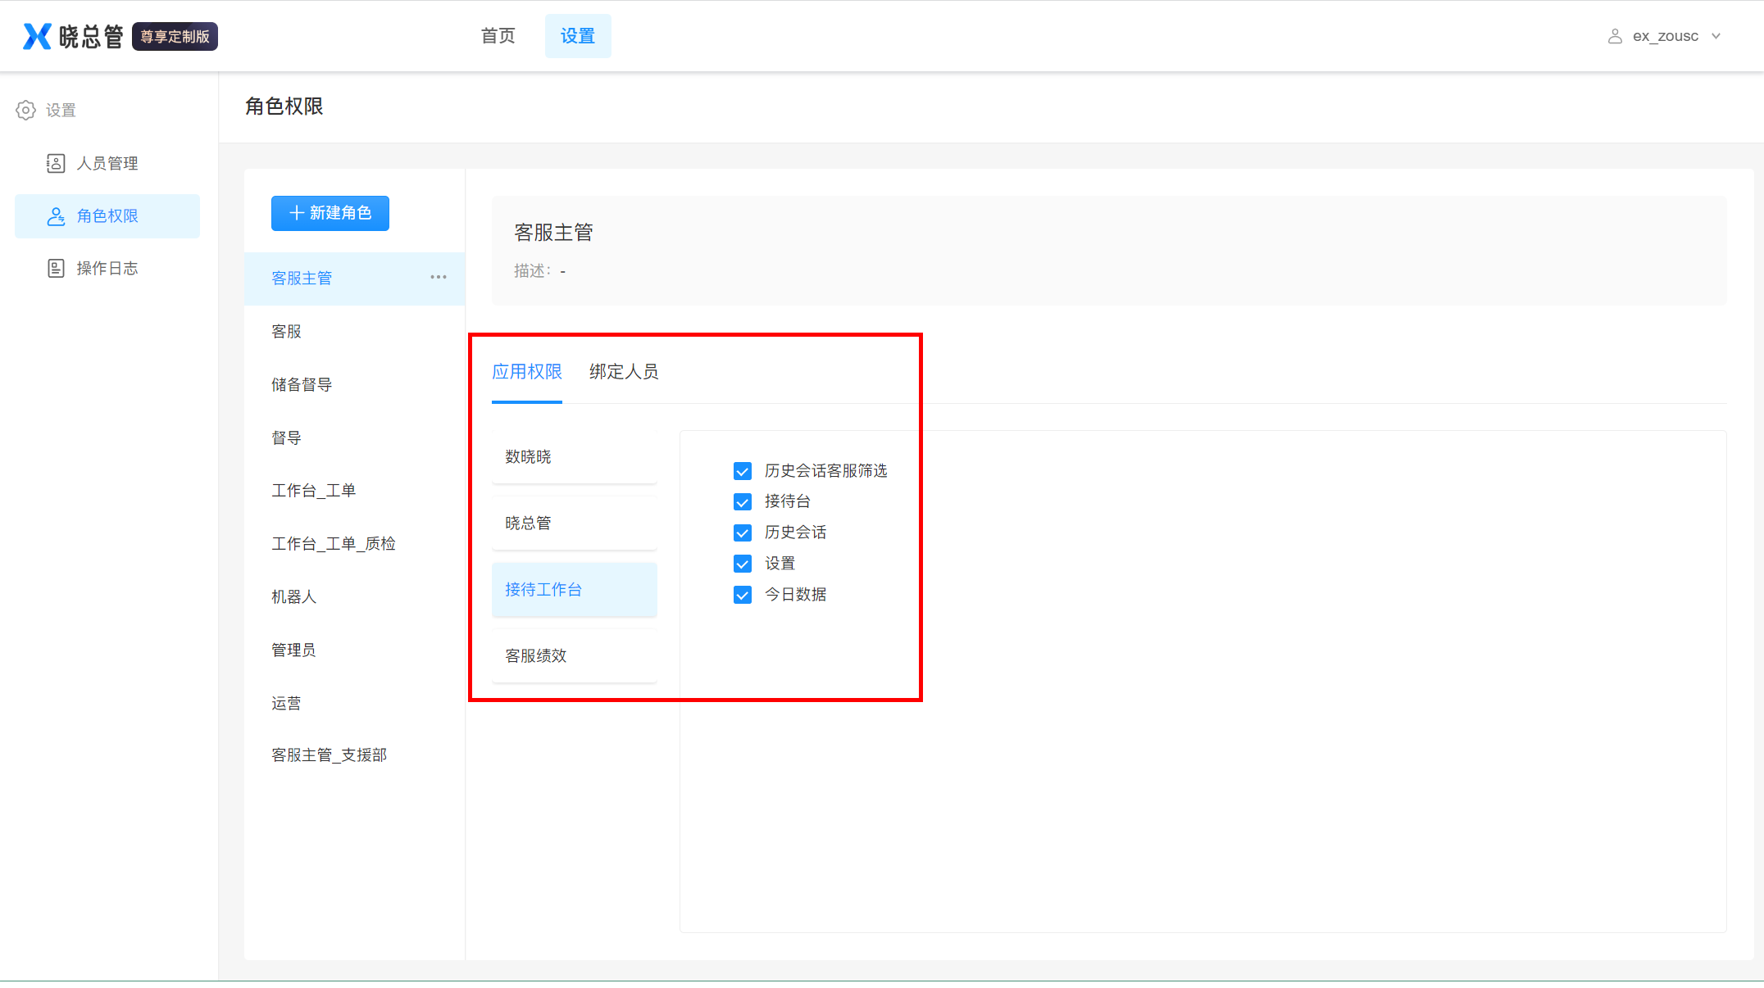This screenshot has height=988, width=1764.
Task: Open 人员管理 in the sidebar menu
Action: click(x=107, y=163)
